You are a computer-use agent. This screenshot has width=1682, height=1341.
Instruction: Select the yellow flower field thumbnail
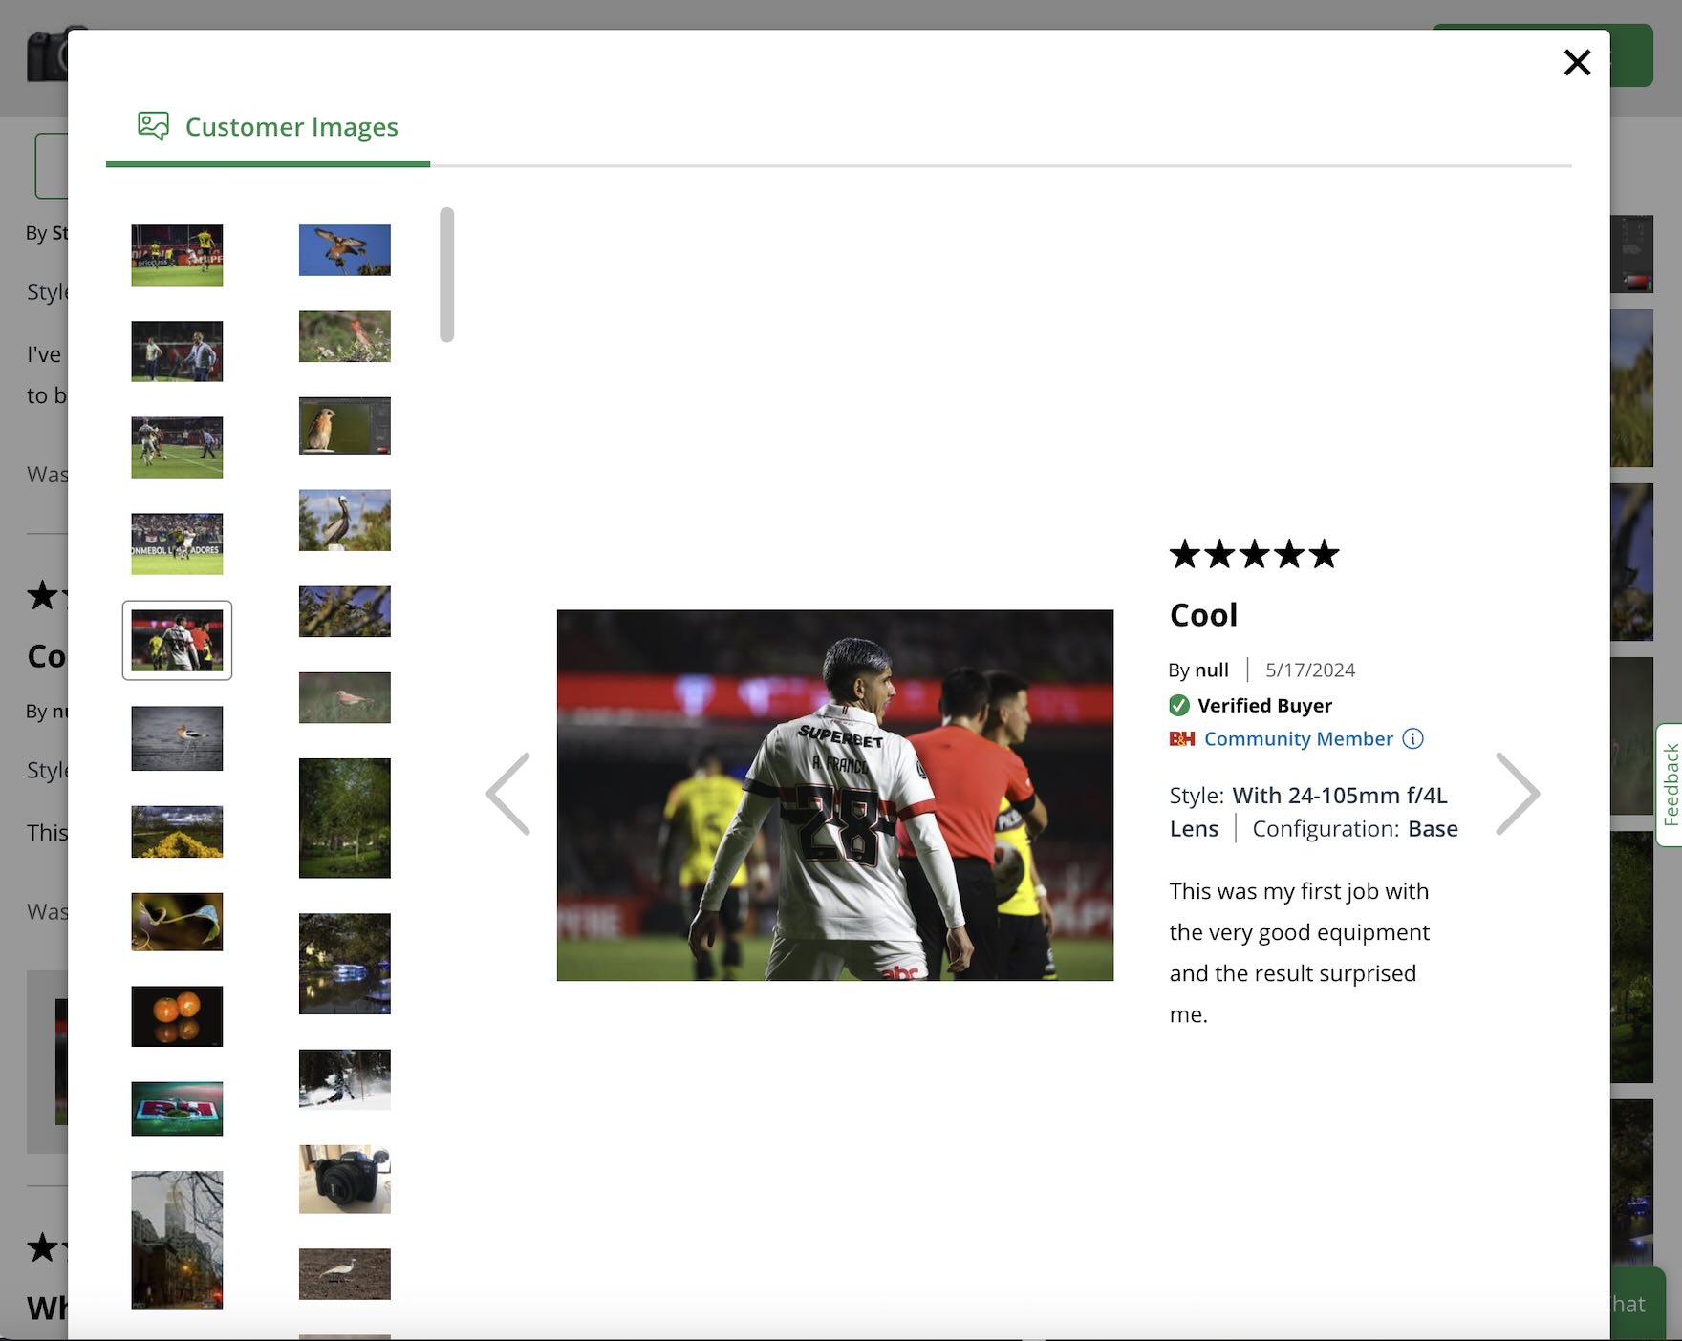pyautogui.click(x=177, y=832)
